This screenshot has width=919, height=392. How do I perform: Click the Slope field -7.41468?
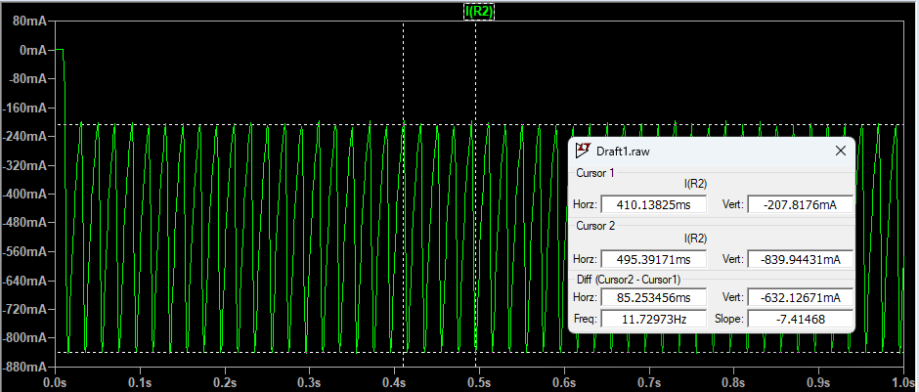click(800, 319)
